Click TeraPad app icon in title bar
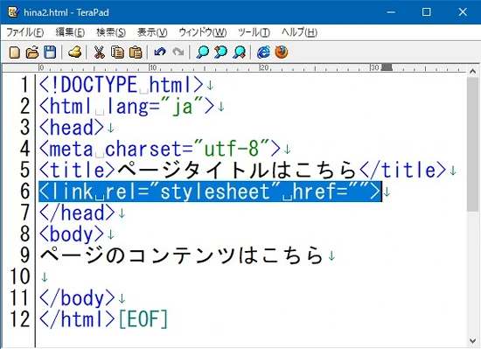 14,12
